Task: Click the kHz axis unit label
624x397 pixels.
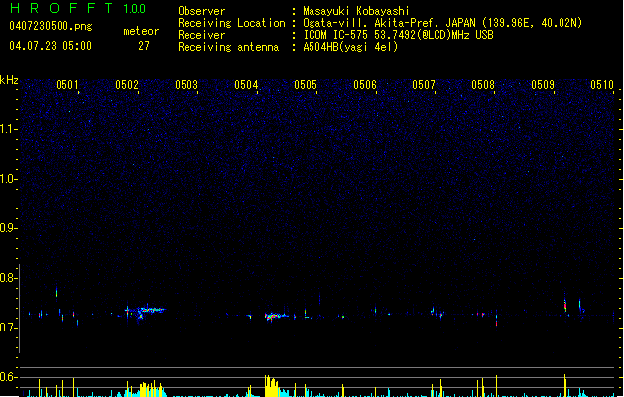Action: (9, 80)
